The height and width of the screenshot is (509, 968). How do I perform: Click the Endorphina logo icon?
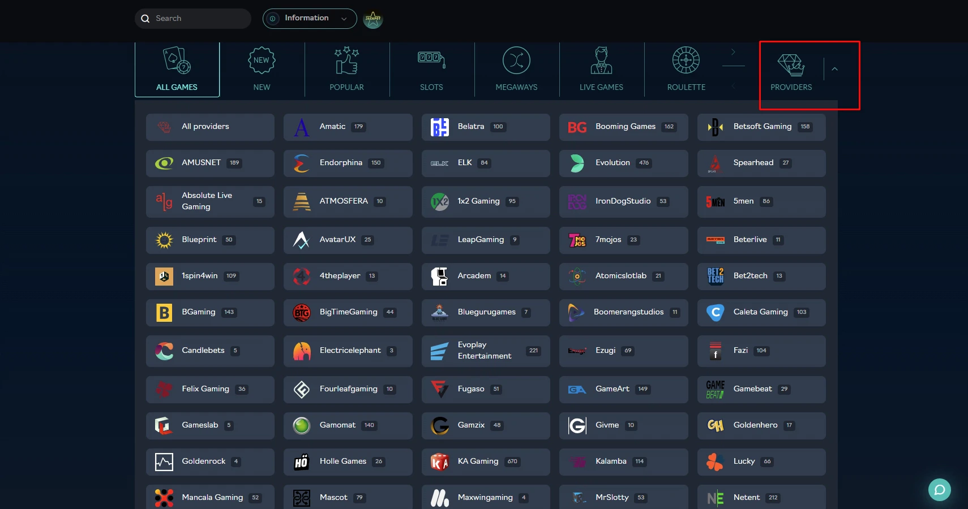302,163
